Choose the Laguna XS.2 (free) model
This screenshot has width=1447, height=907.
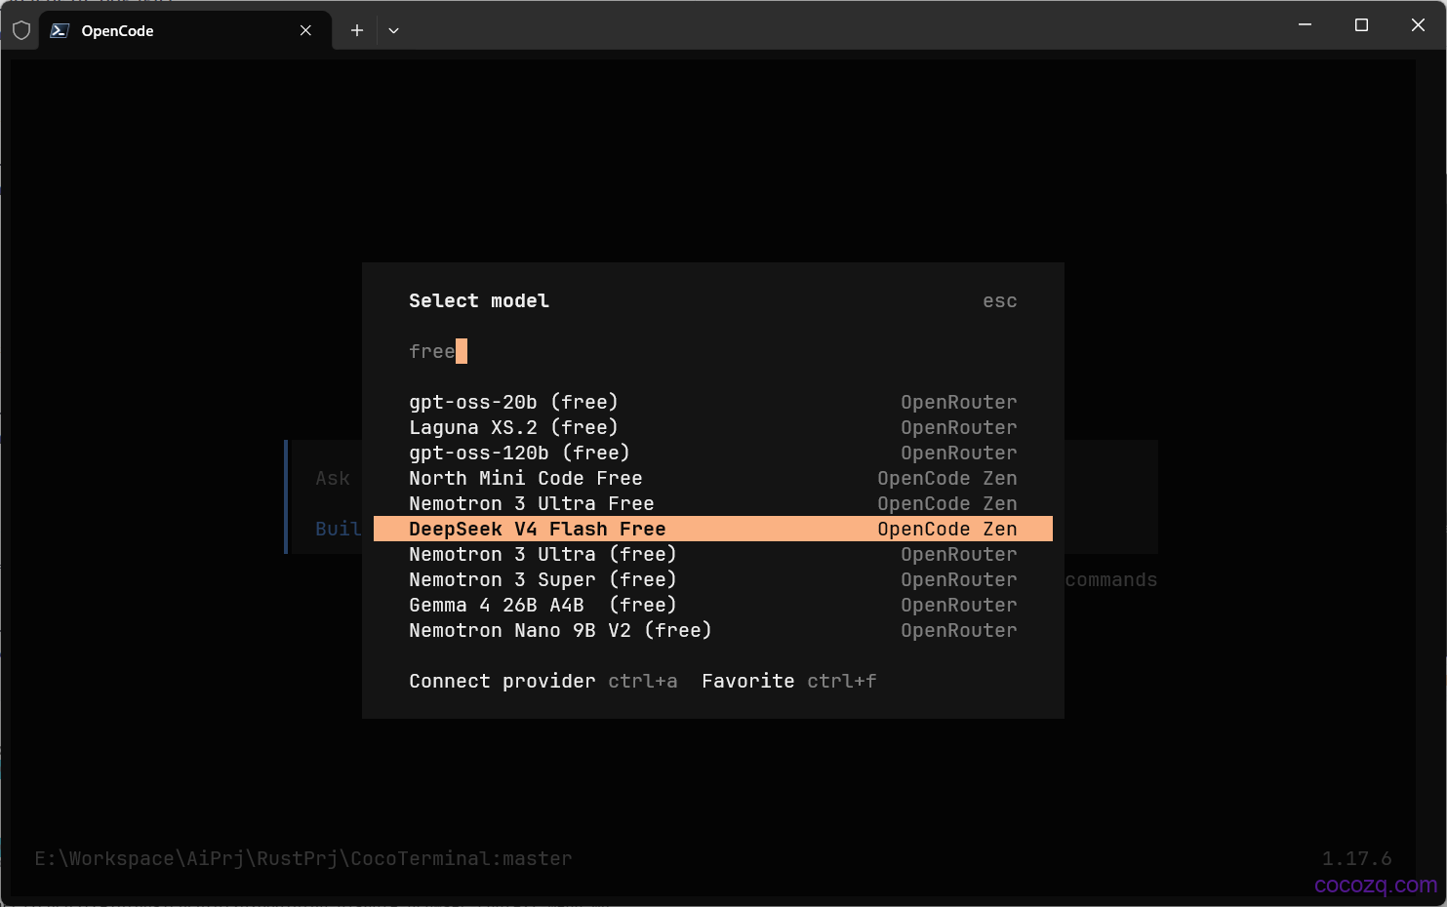[x=713, y=427]
